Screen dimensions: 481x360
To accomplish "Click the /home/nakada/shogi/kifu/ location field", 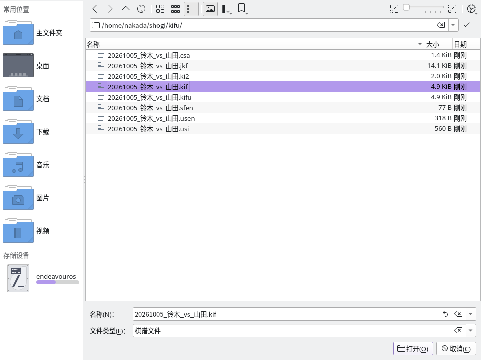I will coord(269,25).
